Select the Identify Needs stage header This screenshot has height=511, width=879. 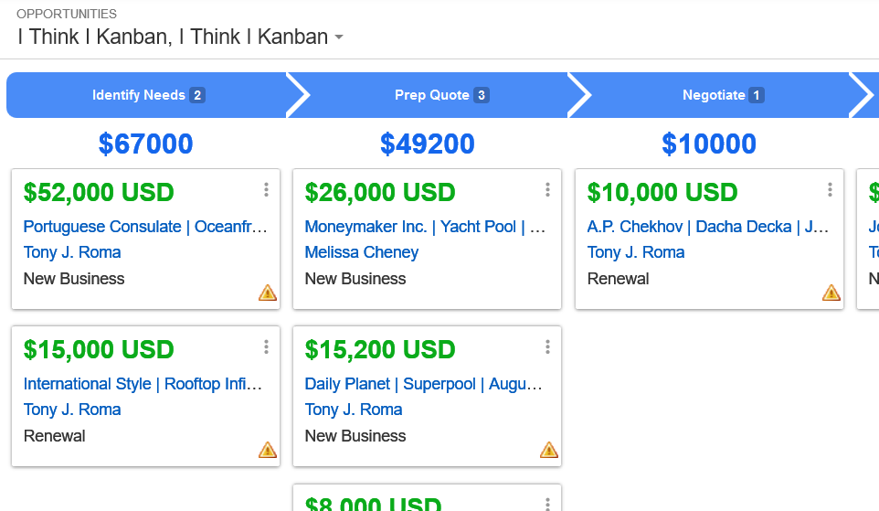coord(147,95)
